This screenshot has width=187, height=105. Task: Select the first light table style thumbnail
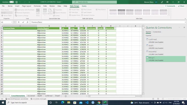[x=113, y=12]
